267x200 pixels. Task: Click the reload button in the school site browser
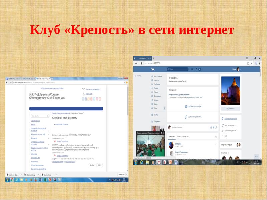point(11,82)
